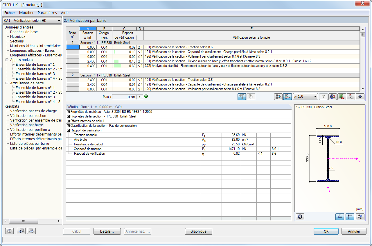Expand Efforts internes de calcul
Image resolution: width=372 pixels, height=246 pixels.
pyautogui.click(x=69, y=121)
